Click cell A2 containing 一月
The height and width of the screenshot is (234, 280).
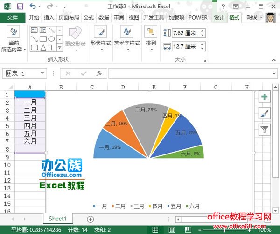pyautogui.click(x=30, y=102)
